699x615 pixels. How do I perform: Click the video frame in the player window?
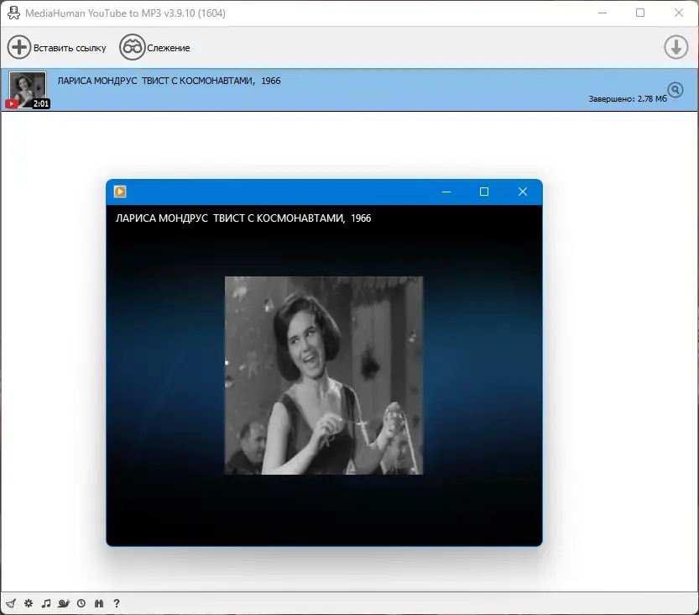(x=324, y=376)
